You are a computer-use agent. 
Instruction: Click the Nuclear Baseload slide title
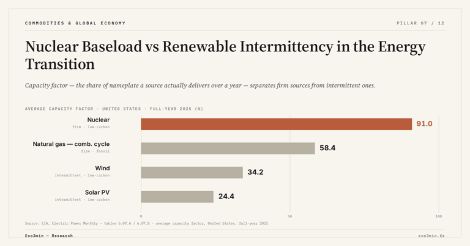pyautogui.click(x=225, y=56)
